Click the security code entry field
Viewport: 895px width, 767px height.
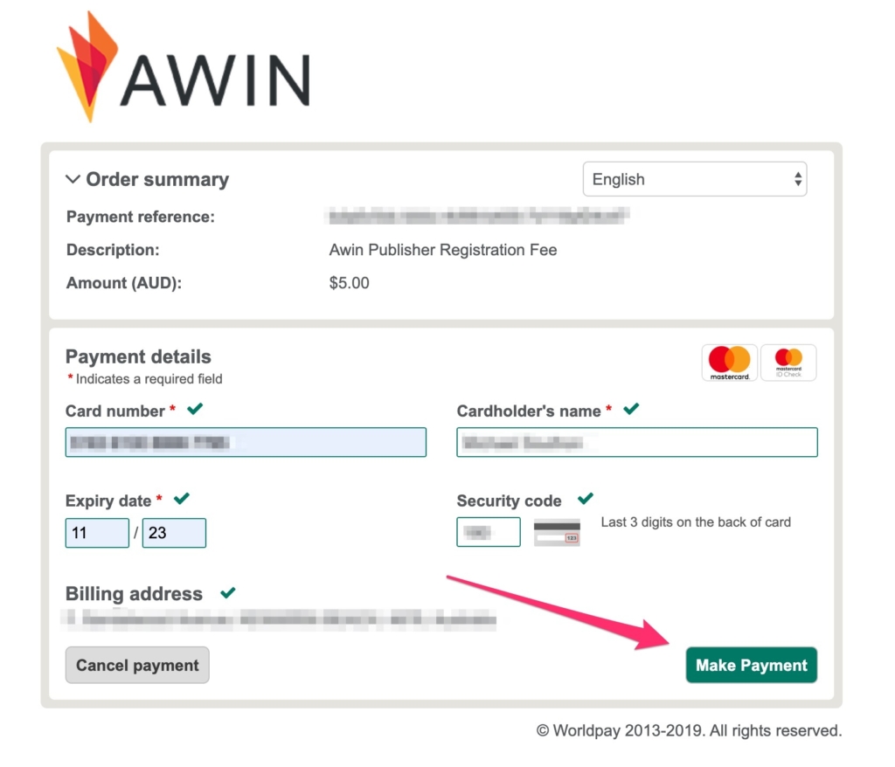488,531
